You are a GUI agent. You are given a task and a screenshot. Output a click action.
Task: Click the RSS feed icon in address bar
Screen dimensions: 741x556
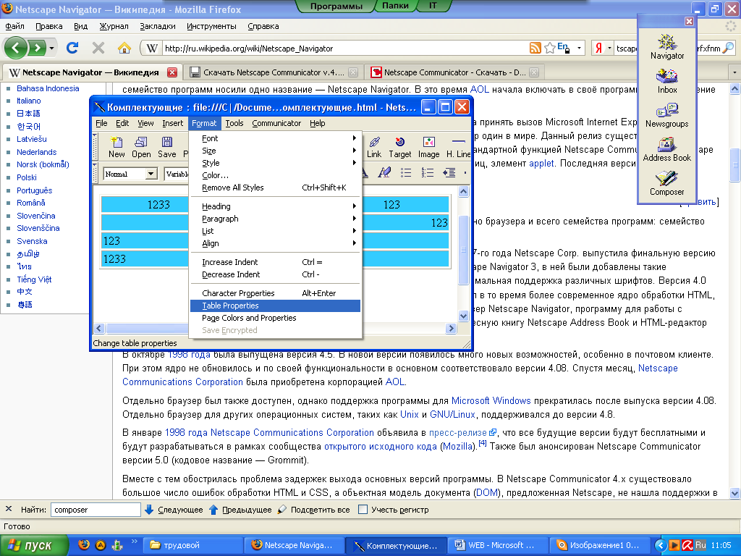click(x=535, y=48)
